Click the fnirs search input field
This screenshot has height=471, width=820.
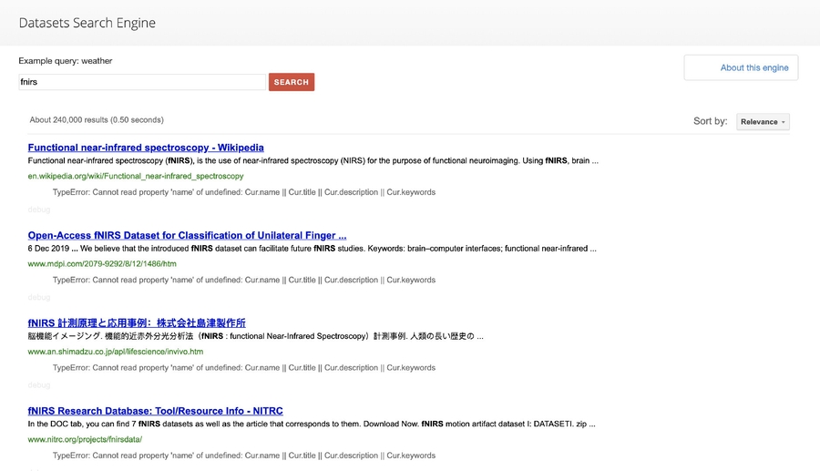point(141,82)
